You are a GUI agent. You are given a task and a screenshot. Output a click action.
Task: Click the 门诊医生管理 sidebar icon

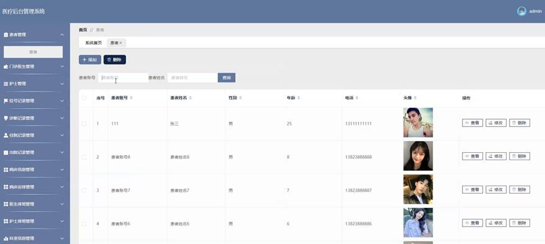(6, 66)
